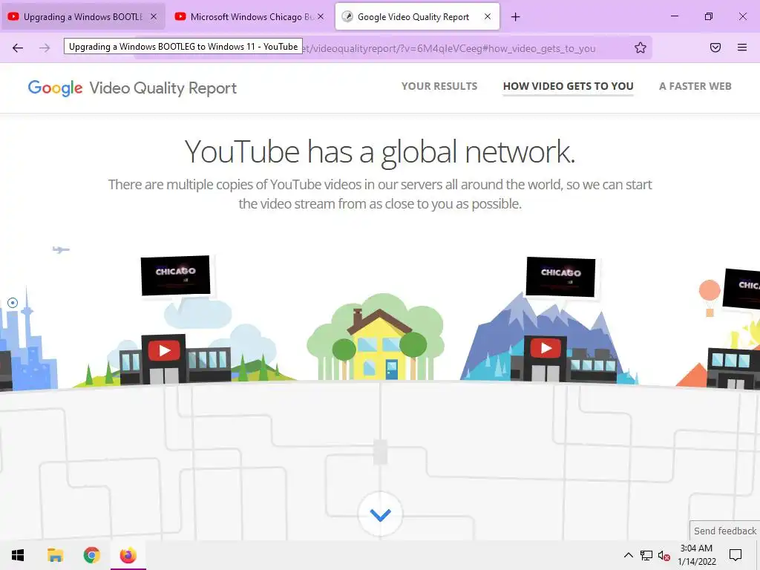
Task: Click the muted speaker volume icon
Action: 664,556
